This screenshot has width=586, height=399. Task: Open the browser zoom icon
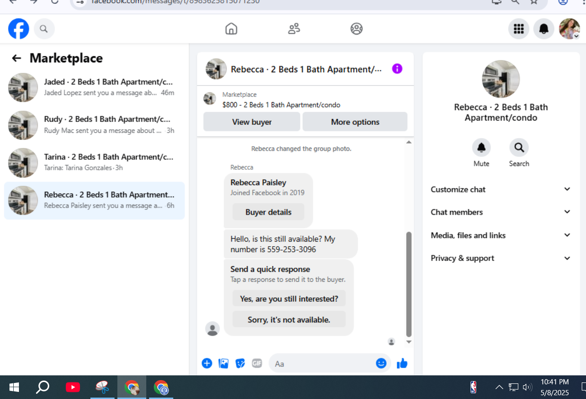[515, 2]
